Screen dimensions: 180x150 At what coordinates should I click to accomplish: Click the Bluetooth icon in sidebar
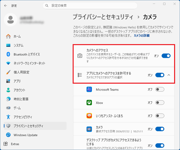point(8,54)
